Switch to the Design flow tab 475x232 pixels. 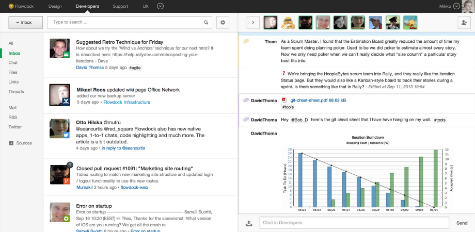pos(55,6)
